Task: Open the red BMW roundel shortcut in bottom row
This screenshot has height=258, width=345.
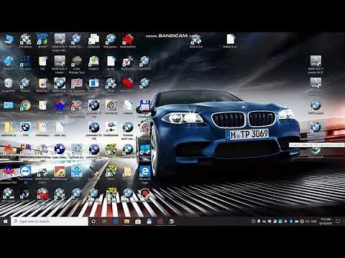Action: coord(42,194)
